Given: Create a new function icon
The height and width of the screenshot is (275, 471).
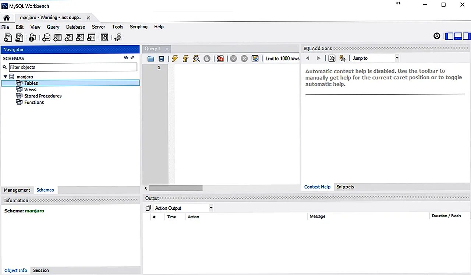Looking at the screenshot, I should click(91, 38).
